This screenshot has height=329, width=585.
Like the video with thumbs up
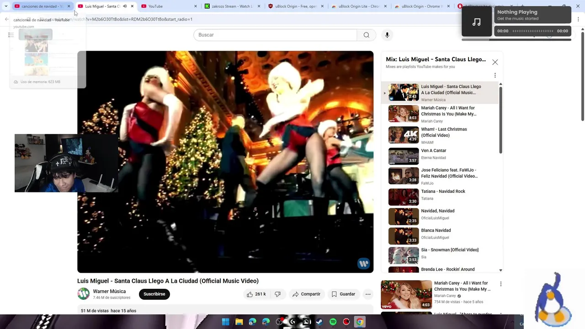tap(256, 294)
